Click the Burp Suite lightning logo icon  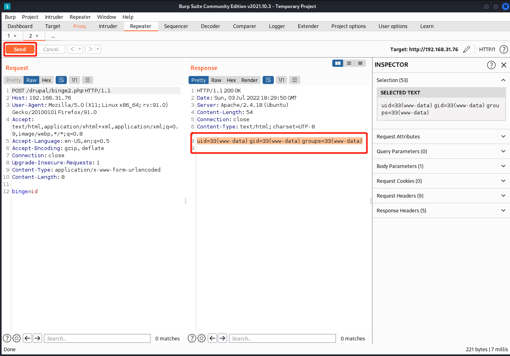pyautogui.click(x=7, y=6)
